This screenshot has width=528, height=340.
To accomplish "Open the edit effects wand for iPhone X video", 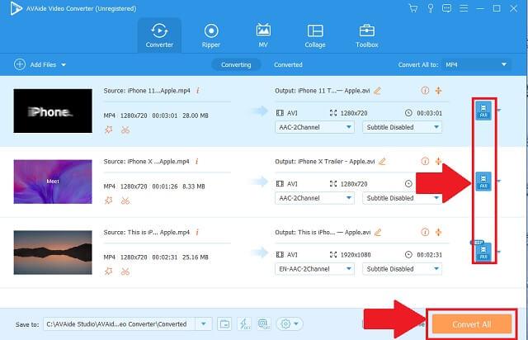I will pyautogui.click(x=108, y=201).
